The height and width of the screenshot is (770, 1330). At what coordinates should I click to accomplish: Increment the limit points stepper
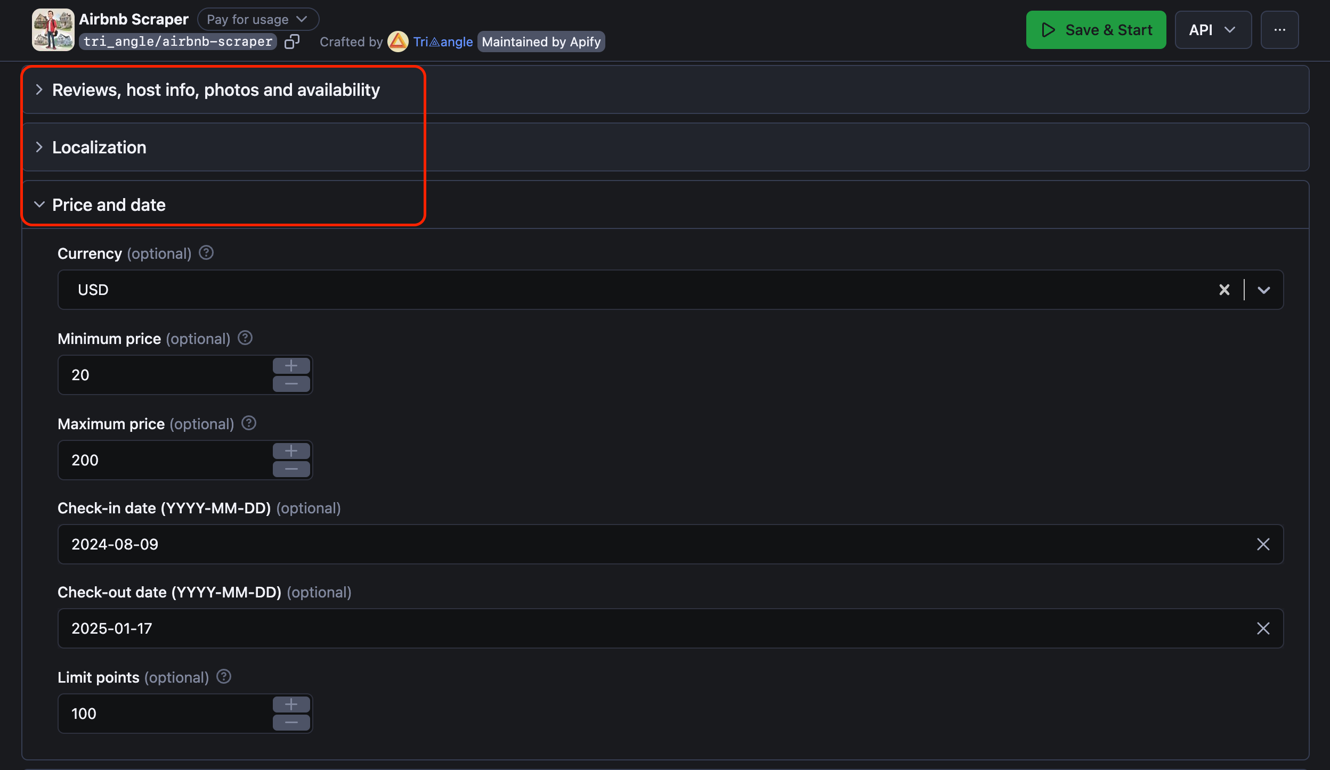click(x=290, y=703)
